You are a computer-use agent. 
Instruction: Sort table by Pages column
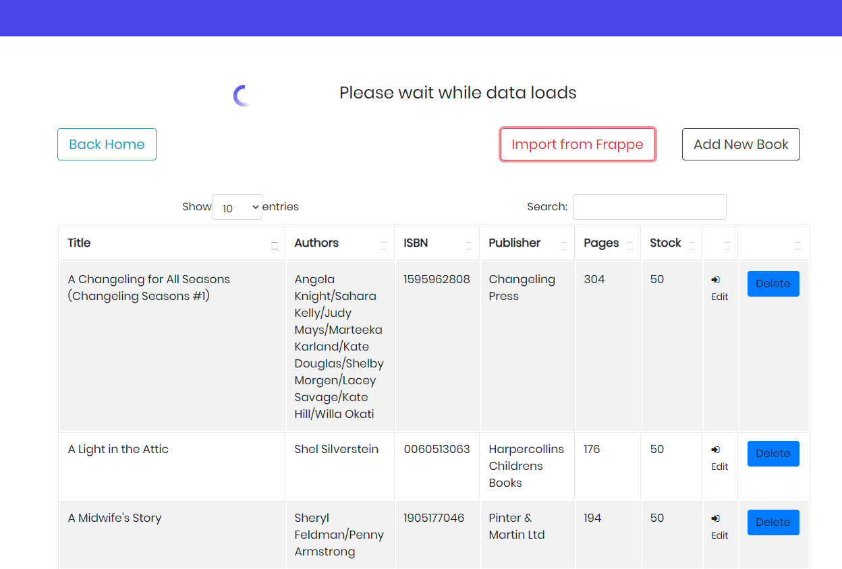point(608,243)
